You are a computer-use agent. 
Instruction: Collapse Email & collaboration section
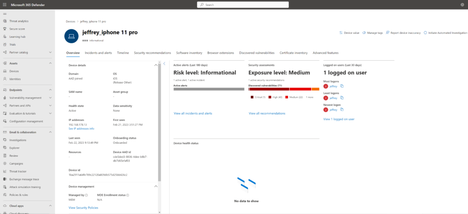coord(50,132)
